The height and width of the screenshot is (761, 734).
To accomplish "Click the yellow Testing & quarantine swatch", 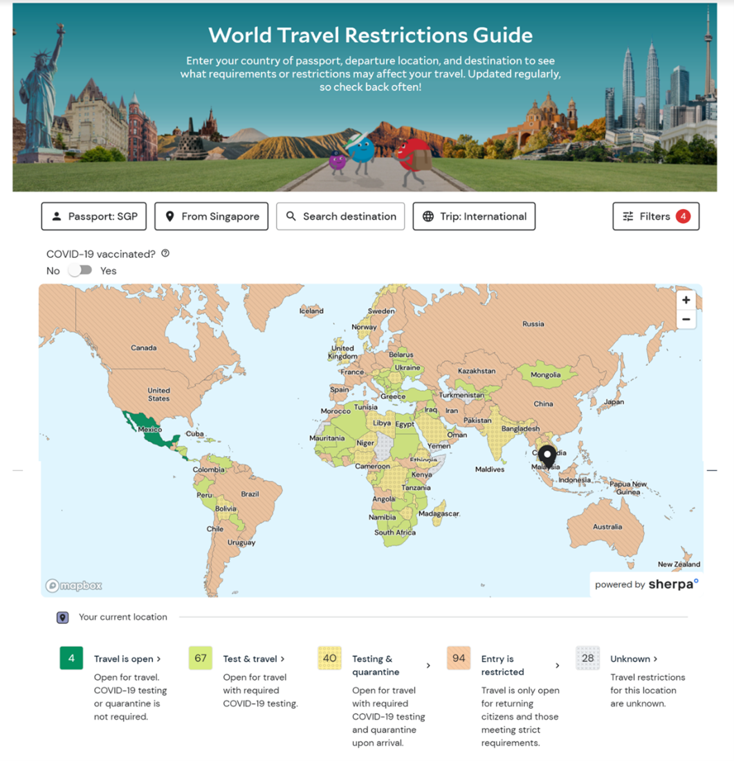I will click(x=329, y=658).
